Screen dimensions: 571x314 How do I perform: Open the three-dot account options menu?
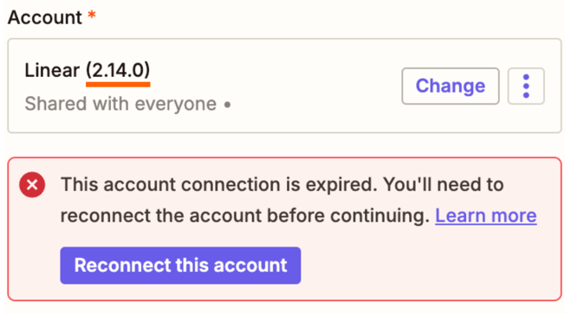[526, 87]
